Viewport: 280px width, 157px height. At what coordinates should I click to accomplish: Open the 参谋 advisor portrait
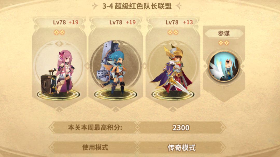[224, 66]
